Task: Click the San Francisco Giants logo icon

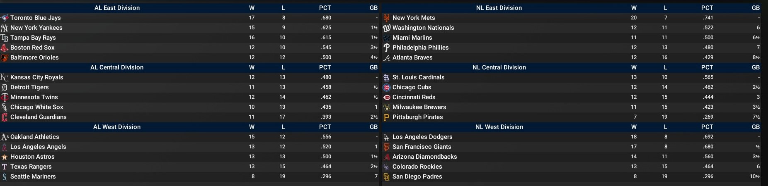Action: pyautogui.click(x=387, y=147)
